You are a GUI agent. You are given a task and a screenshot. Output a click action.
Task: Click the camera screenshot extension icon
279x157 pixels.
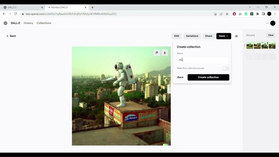[240, 14]
